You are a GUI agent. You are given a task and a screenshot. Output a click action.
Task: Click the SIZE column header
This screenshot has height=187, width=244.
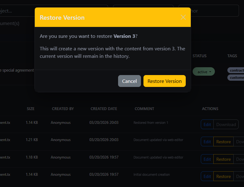point(31,109)
